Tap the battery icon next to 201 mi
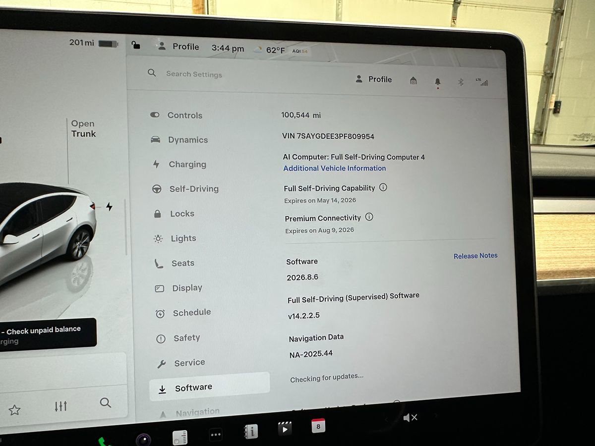 pos(108,44)
